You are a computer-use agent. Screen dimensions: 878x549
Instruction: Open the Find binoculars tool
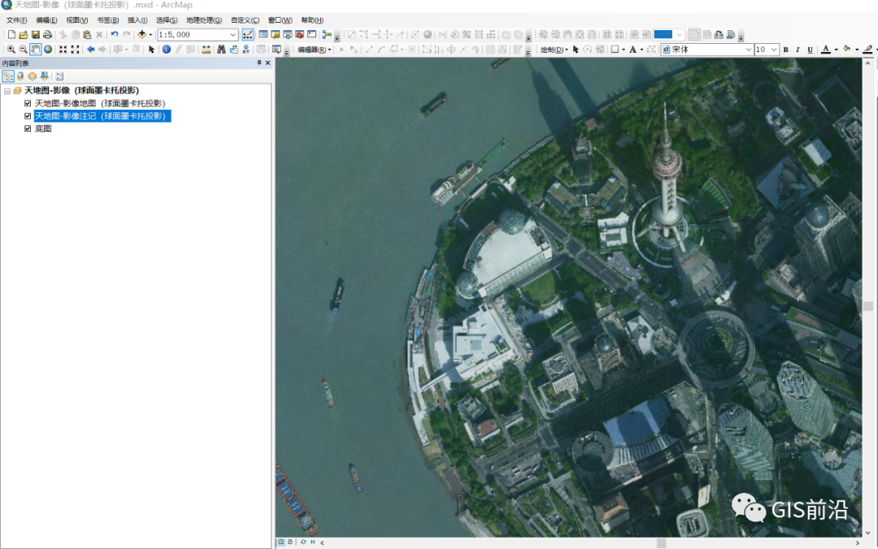(x=220, y=50)
